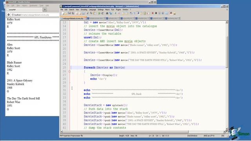The width and height of the screenshot is (251, 141).
Task: Click the Save recorded macro icon
Action: 166,13
